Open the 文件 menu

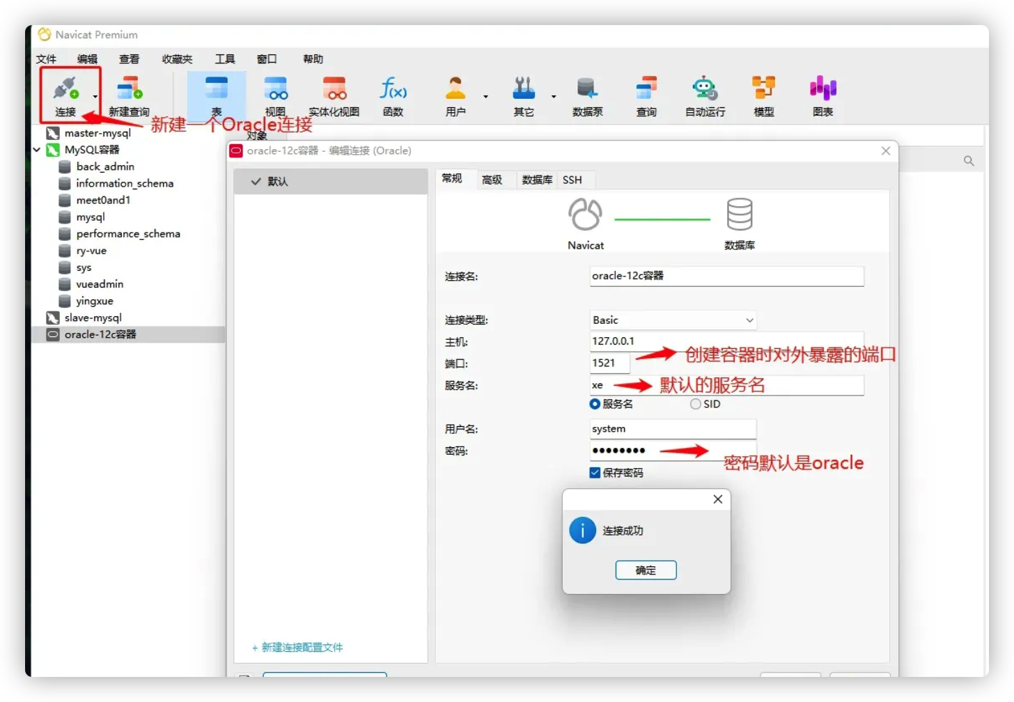pyautogui.click(x=46, y=59)
